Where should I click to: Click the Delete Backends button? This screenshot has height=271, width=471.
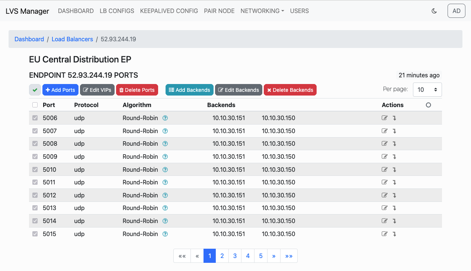pyautogui.click(x=290, y=90)
